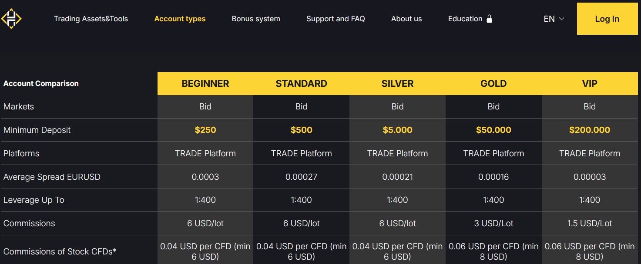
Task: Choose the GOLD account header
Action: pos(493,83)
